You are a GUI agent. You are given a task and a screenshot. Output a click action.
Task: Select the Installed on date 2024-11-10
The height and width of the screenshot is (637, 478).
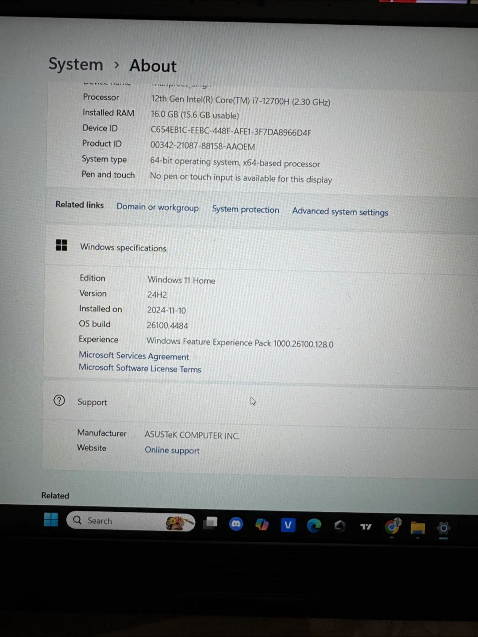(x=166, y=310)
